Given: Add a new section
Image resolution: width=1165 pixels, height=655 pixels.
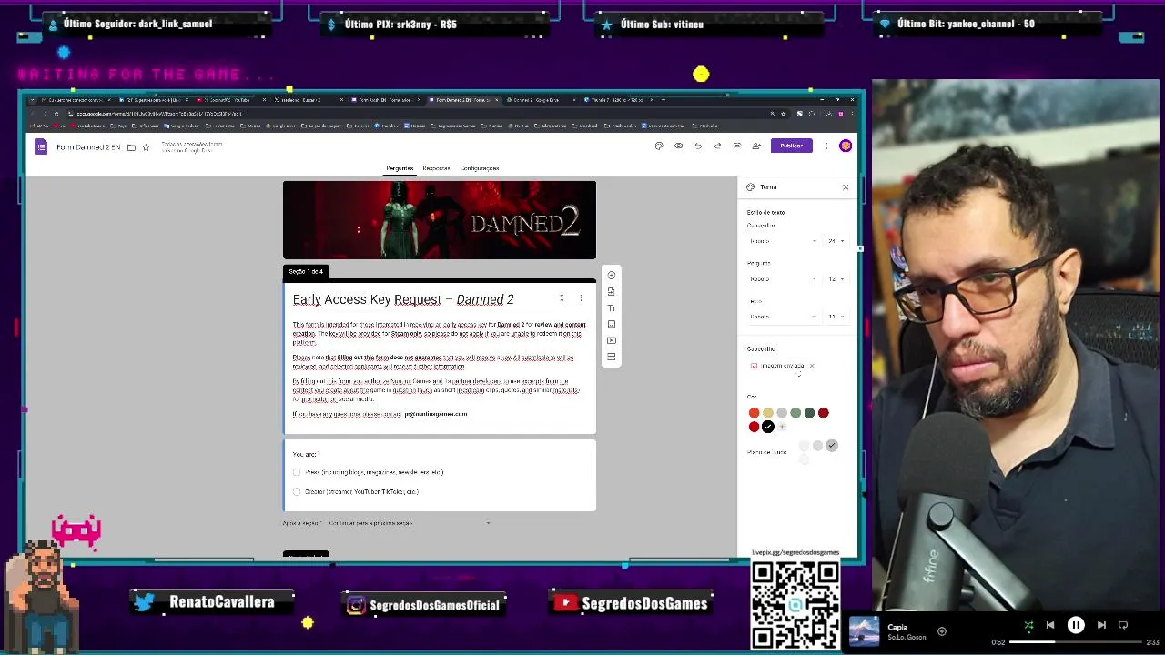Looking at the screenshot, I should click(612, 357).
